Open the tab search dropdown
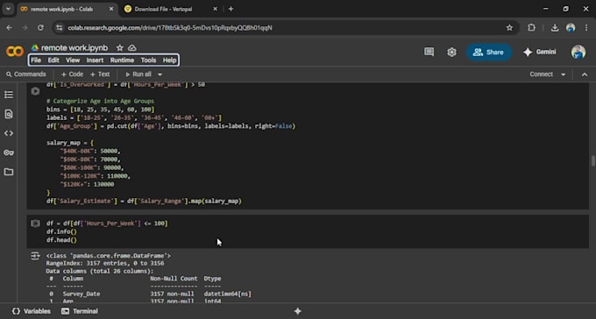Viewport: 596px width, 319px height. click(8, 9)
